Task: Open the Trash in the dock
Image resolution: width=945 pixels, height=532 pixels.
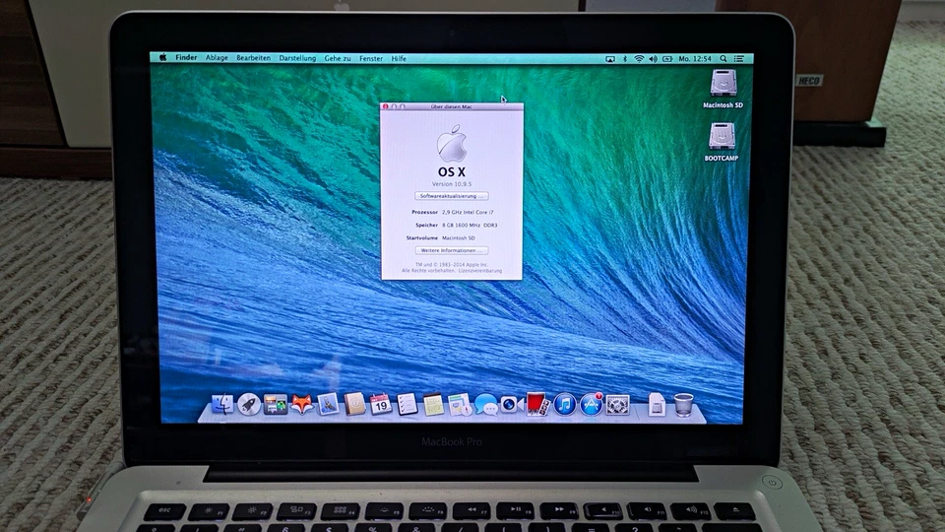Action: pyautogui.click(x=683, y=405)
